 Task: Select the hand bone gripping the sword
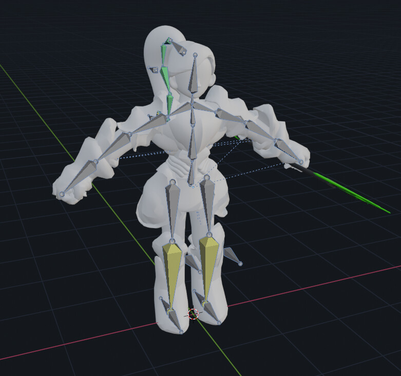point(288,151)
